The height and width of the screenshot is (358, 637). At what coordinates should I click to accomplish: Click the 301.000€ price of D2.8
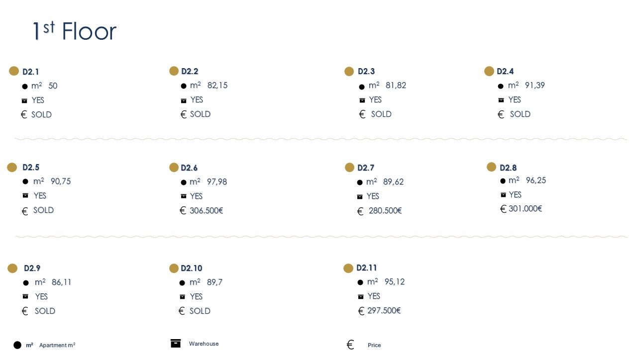(526, 209)
